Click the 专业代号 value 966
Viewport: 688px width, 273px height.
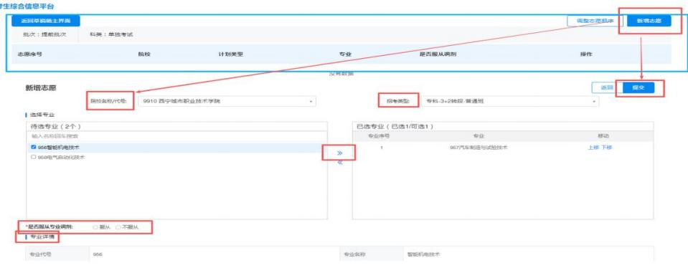[x=98, y=254]
